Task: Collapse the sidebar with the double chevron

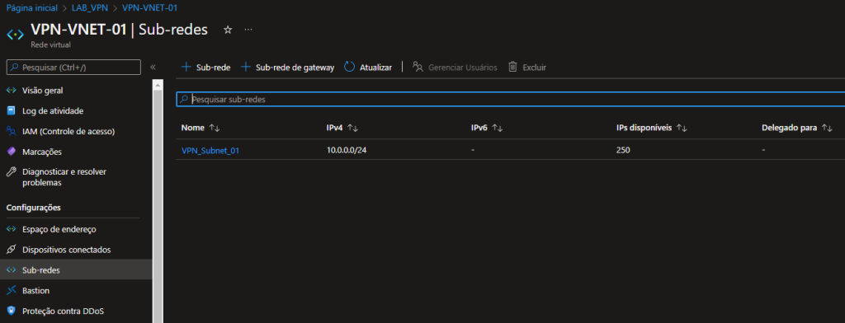Action: 153,68
